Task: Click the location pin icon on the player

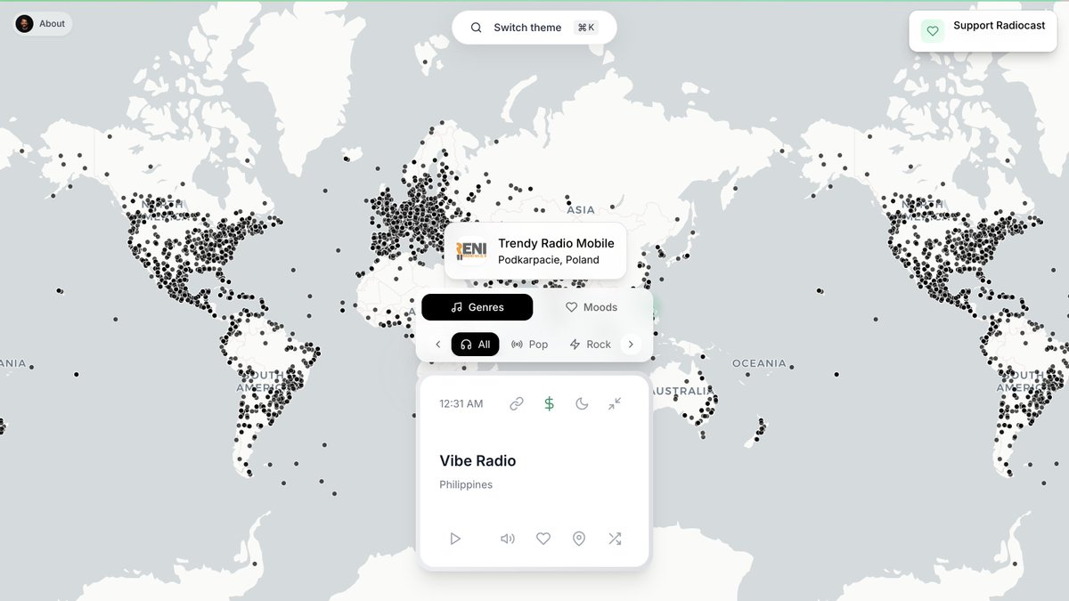Action: click(579, 538)
